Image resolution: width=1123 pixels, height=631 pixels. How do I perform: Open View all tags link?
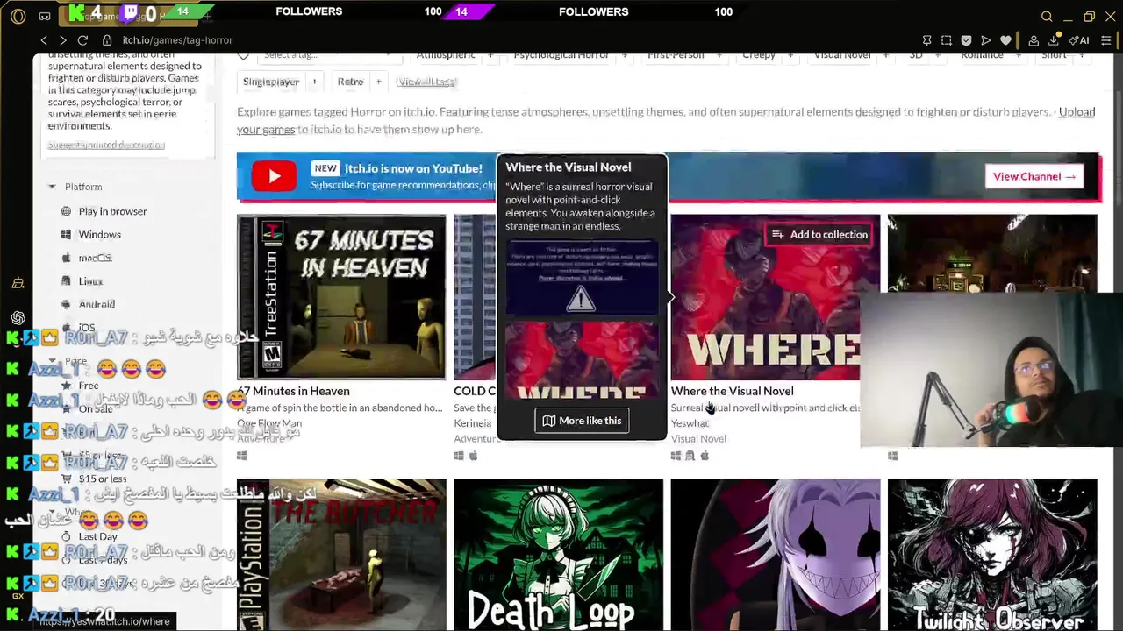click(426, 82)
